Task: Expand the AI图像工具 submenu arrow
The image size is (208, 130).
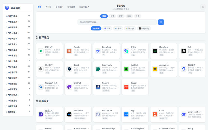Action: click(x=18, y=22)
